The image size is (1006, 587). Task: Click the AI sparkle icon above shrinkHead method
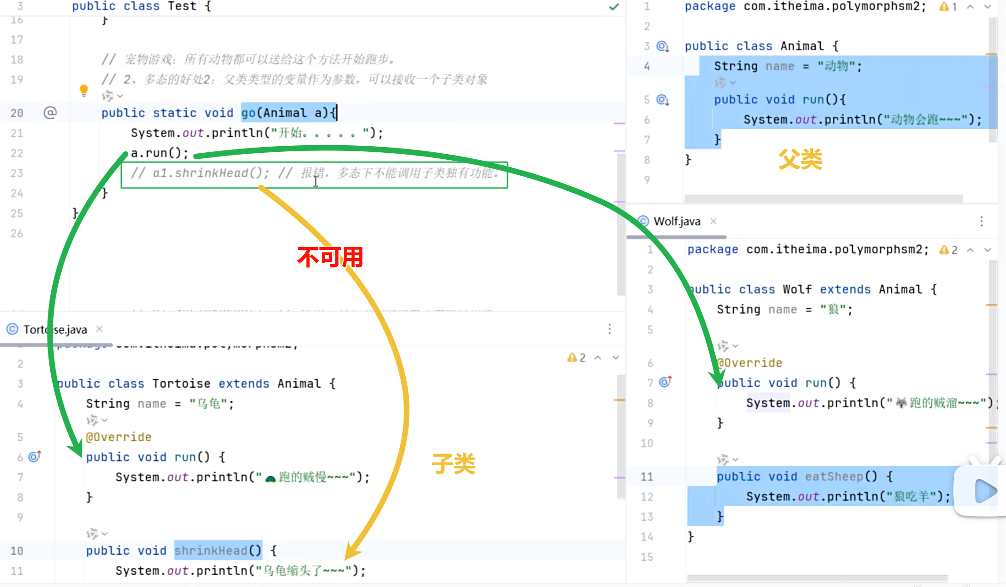click(x=92, y=533)
